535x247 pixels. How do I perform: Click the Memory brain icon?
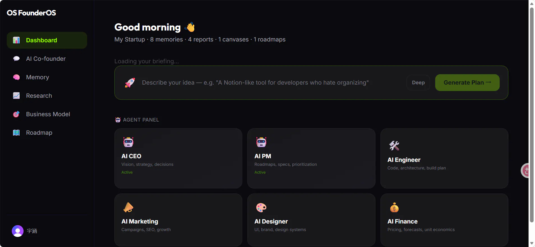[x=16, y=77]
